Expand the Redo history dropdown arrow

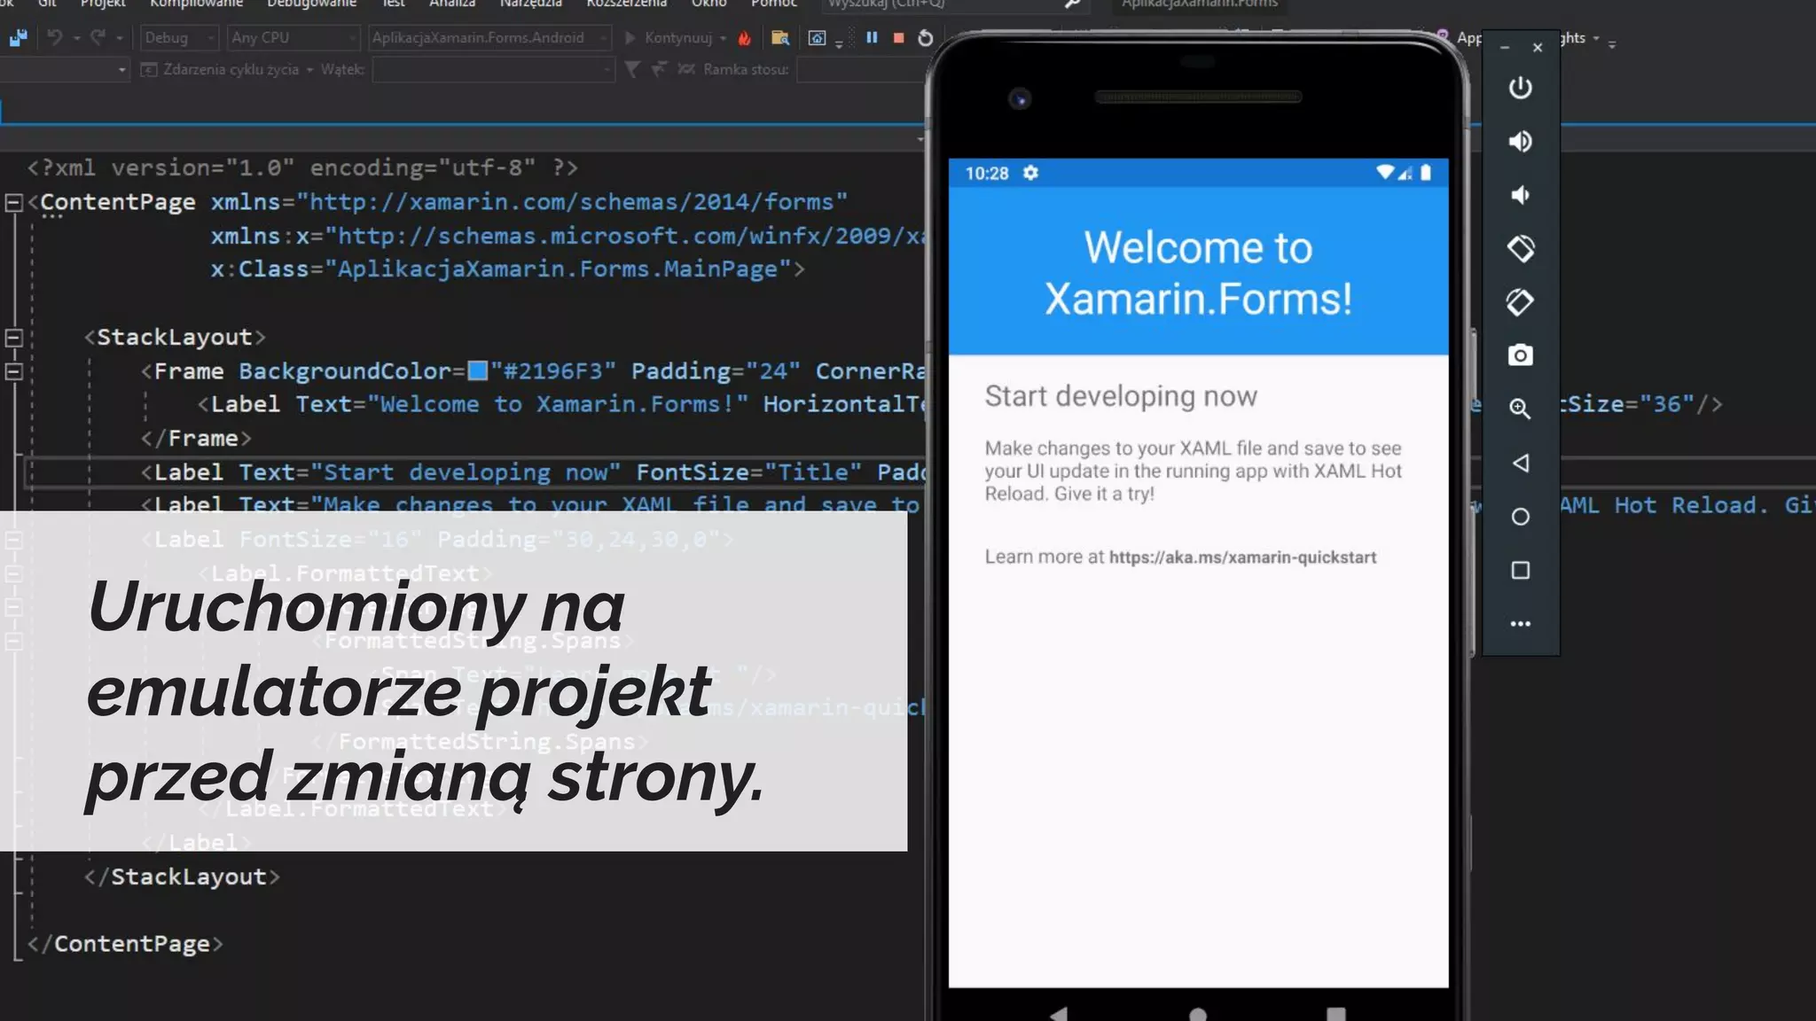(x=119, y=38)
